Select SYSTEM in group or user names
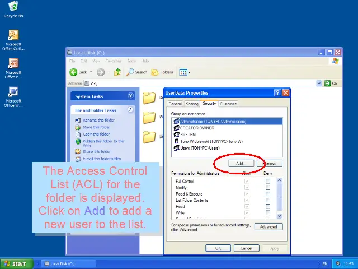Screen dimensions: 358x269 pos(188,134)
